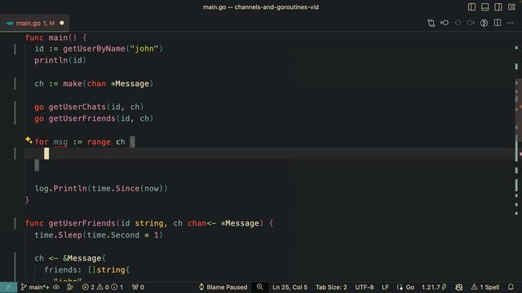The width and height of the screenshot is (522, 293).
Task: Click the dimmed next-revision icon in the editor toolbar
Action: tap(471, 23)
